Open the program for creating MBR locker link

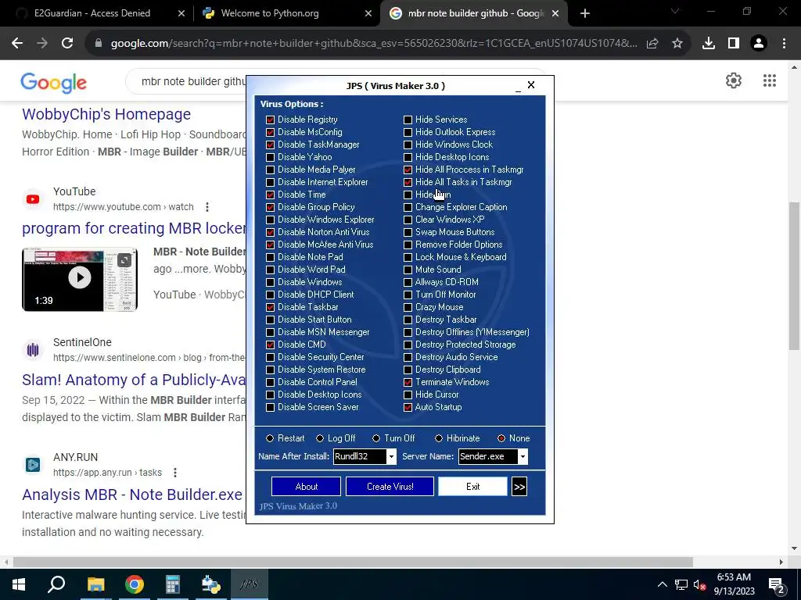134,228
